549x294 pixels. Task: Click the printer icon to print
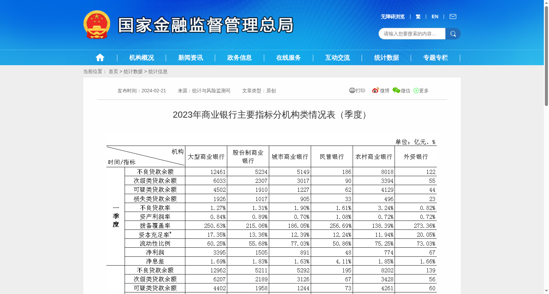pyautogui.click(x=352, y=91)
